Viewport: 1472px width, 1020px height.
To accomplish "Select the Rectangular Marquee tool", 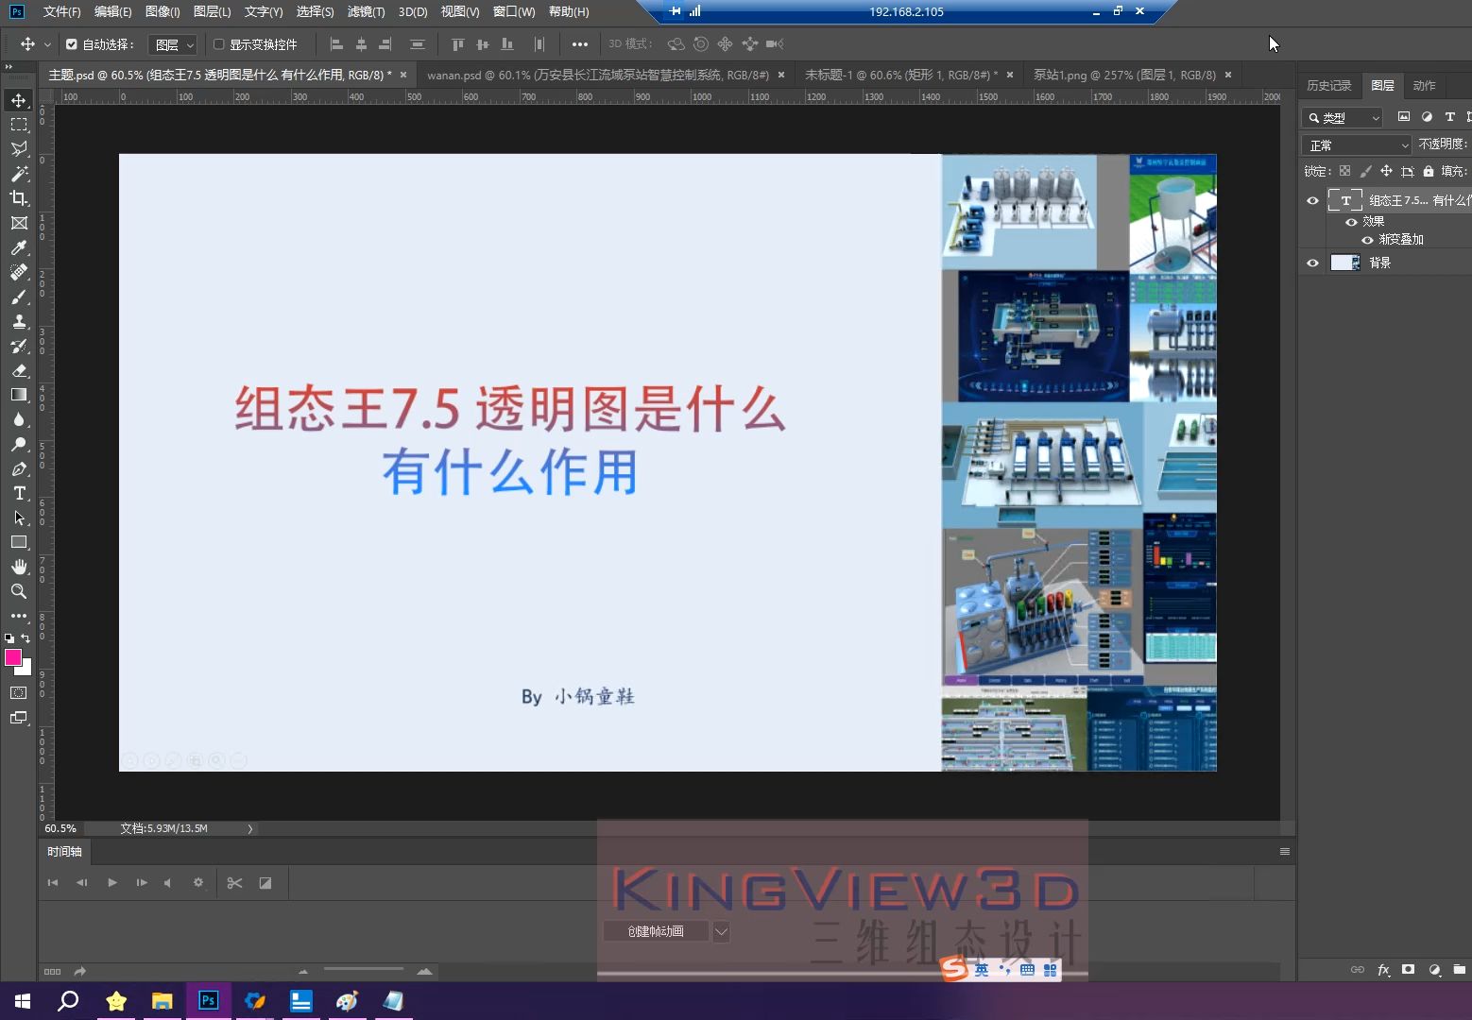I will 19,125.
